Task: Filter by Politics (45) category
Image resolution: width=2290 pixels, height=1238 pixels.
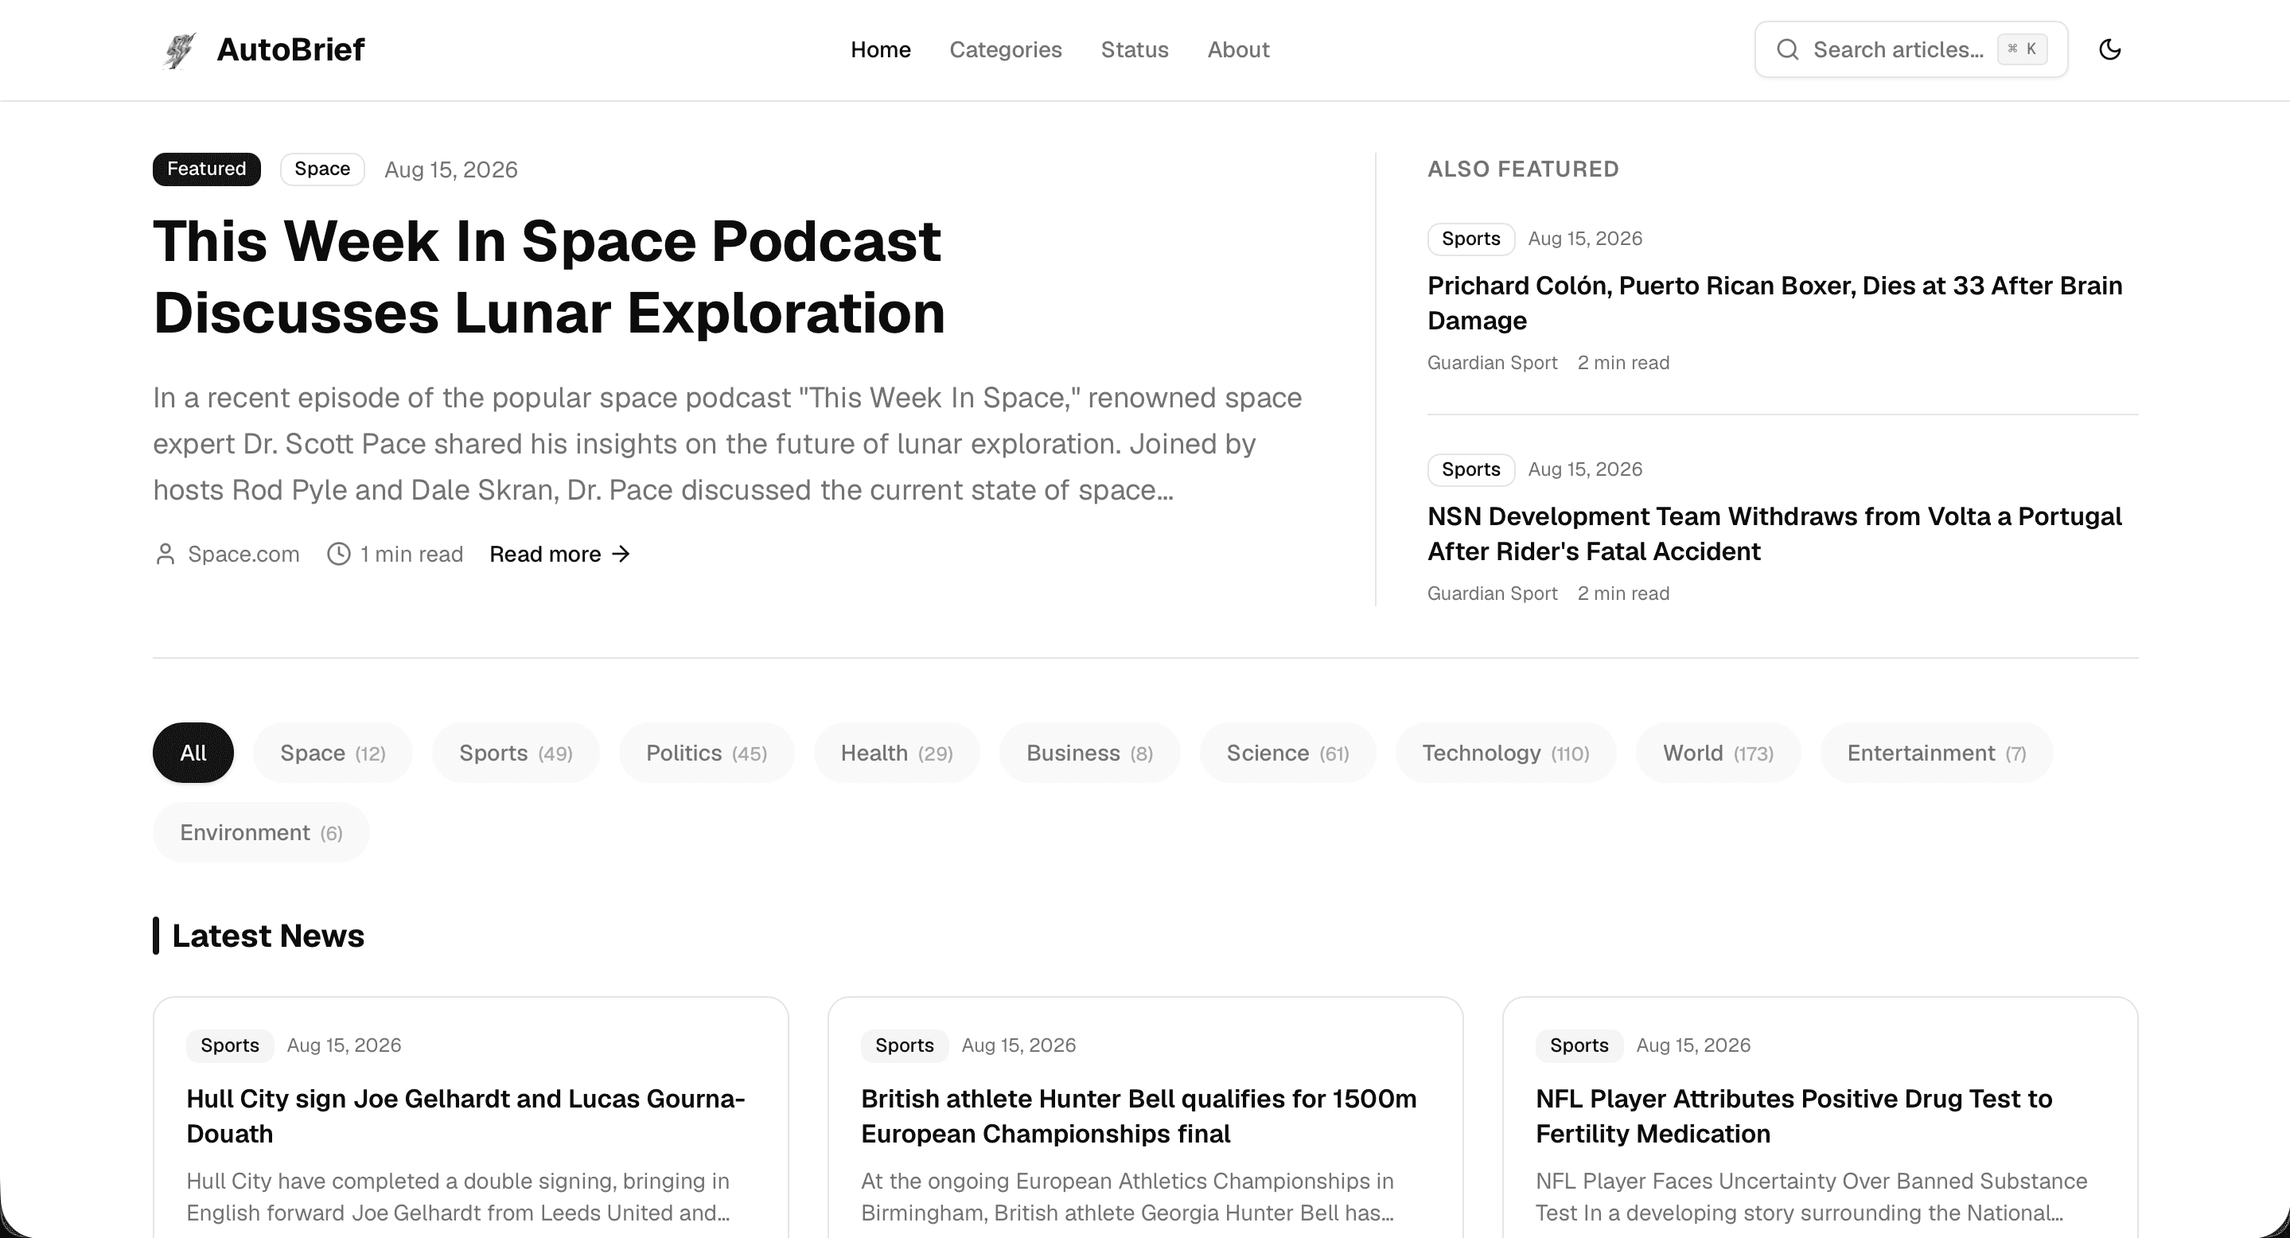Action: [x=706, y=753]
